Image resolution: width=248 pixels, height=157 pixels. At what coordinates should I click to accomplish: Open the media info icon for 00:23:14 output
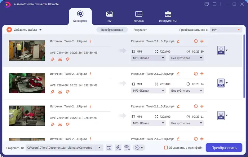pyautogui.click(x=196, y=74)
